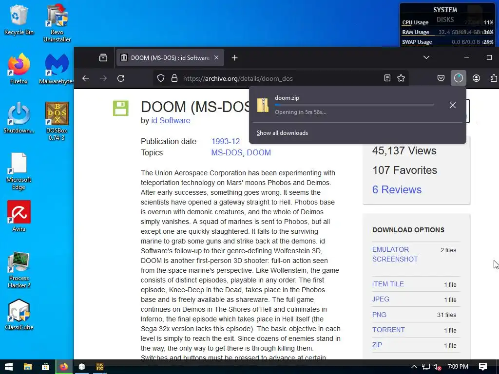
Task: Select JPEG download option
Action: [x=381, y=299]
